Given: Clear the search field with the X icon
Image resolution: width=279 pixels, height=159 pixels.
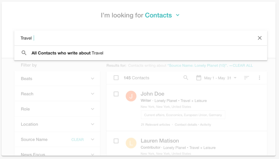Looking at the screenshot, I should coord(259,38).
